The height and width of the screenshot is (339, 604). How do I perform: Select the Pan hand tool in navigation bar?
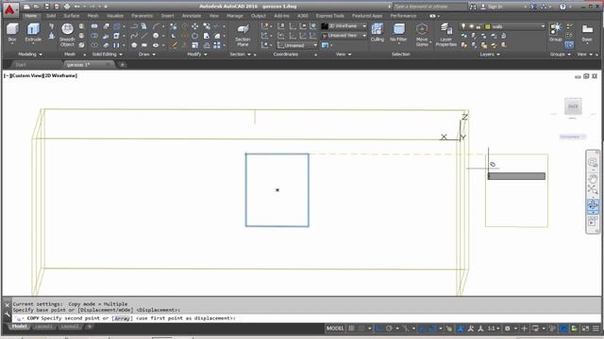click(593, 177)
